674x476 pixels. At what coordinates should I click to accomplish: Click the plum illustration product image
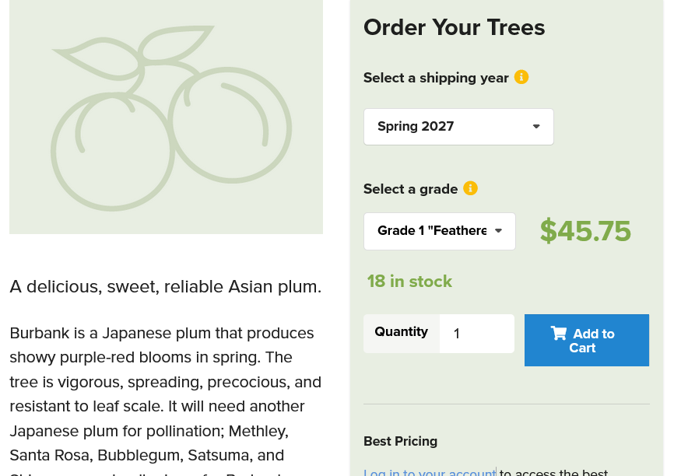(x=166, y=117)
